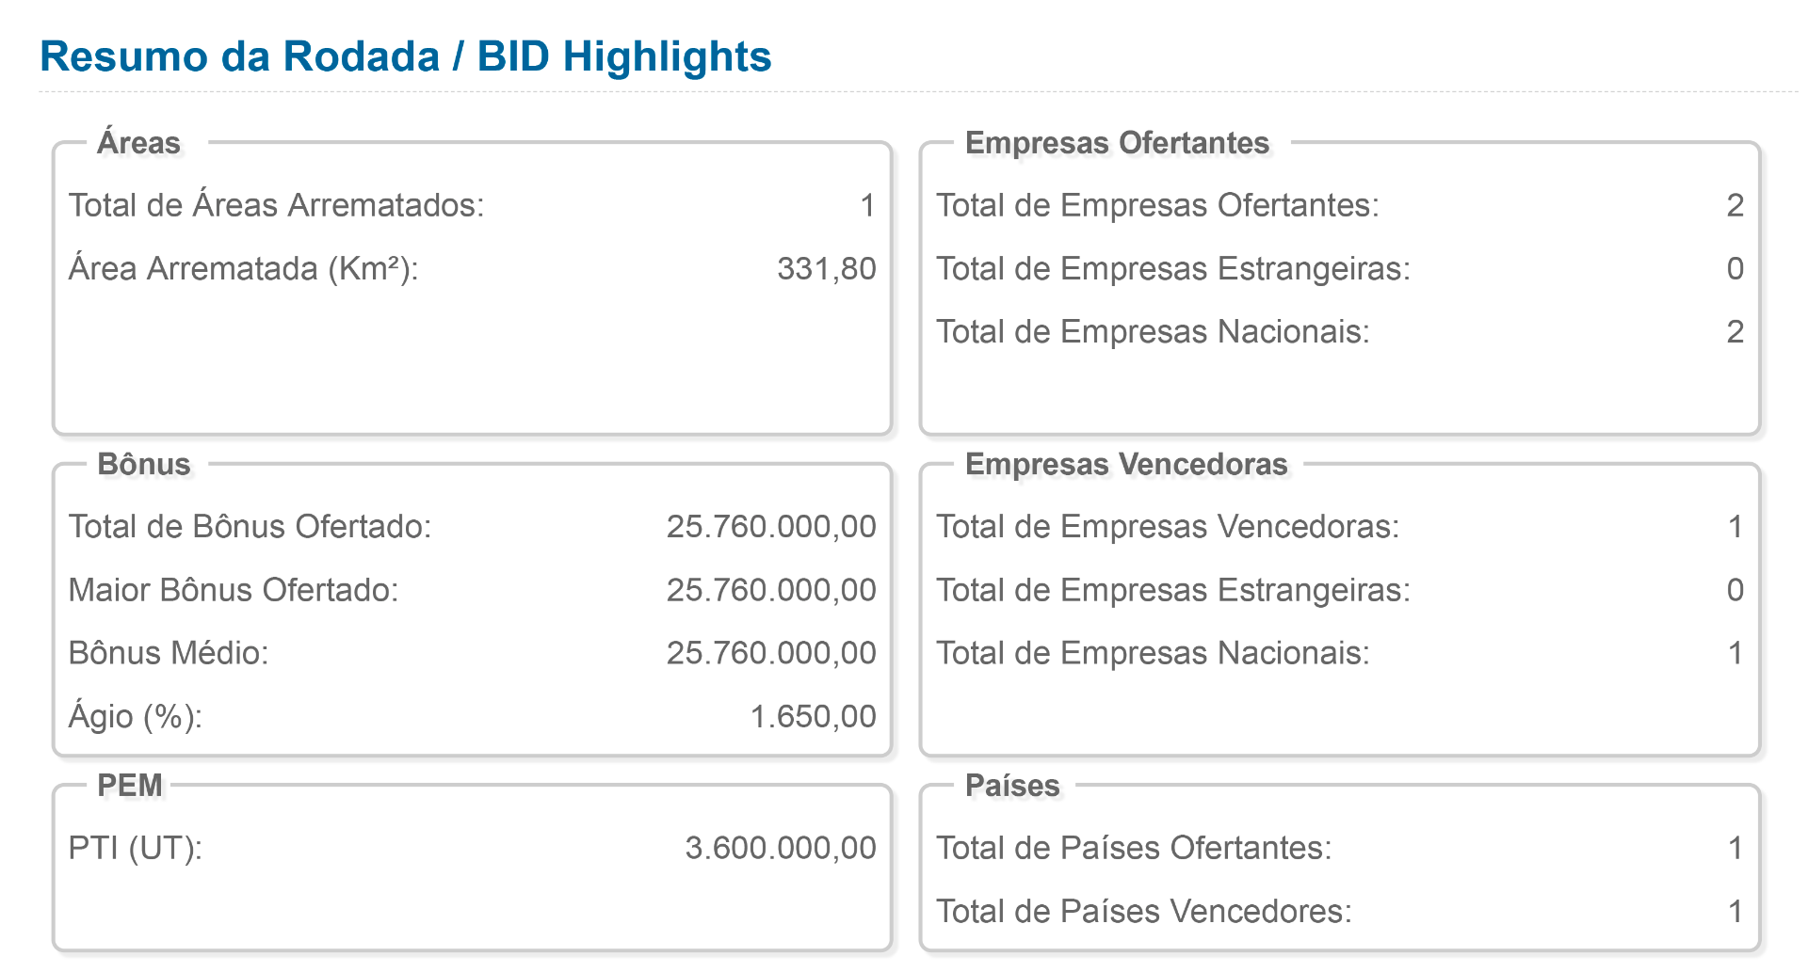Select the Áreas section title
The height and width of the screenshot is (972, 1808).
(138, 143)
